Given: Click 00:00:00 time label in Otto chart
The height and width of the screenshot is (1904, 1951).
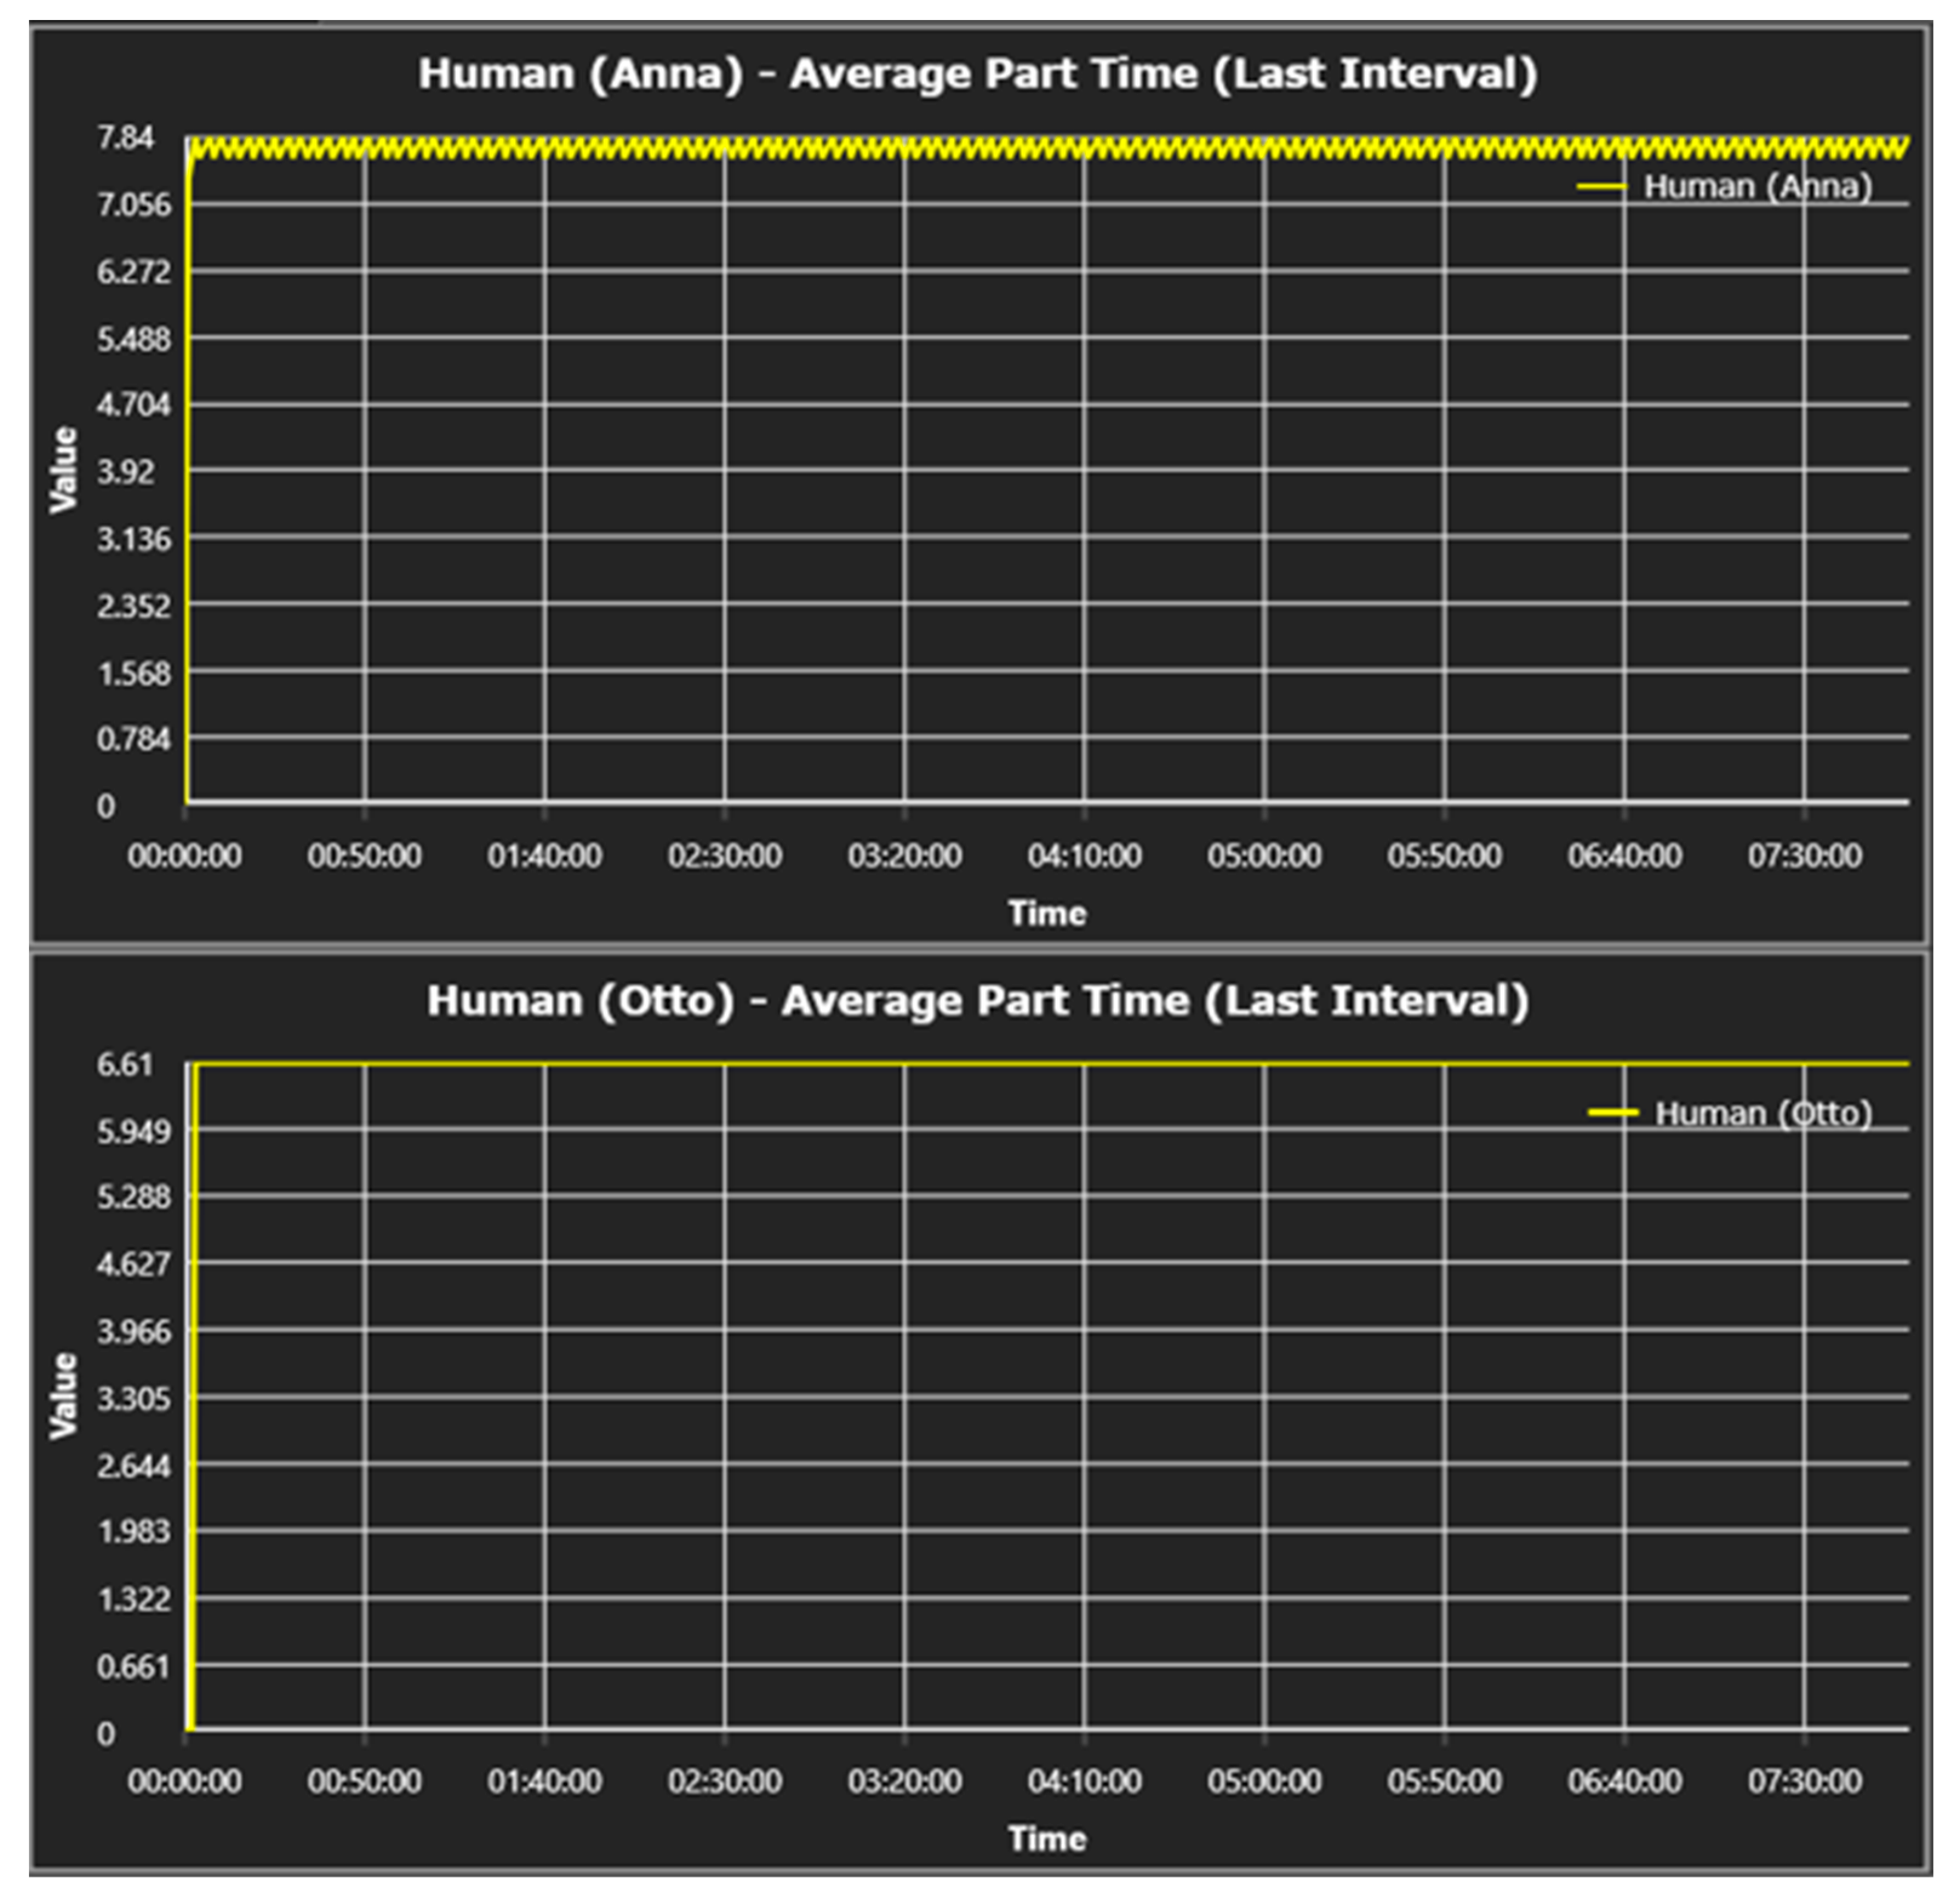Looking at the screenshot, I should tap(184, 1781).
